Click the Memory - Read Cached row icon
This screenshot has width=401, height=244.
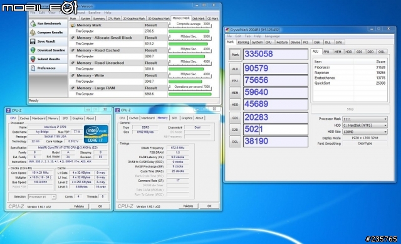73,50
